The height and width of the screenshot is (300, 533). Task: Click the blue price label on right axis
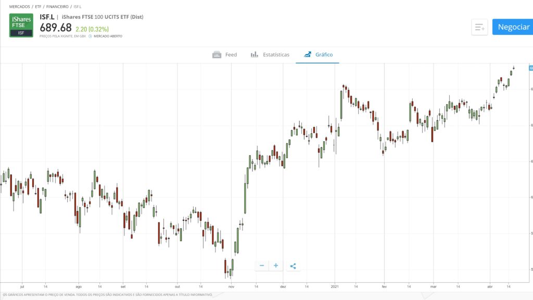coord(529,68)
